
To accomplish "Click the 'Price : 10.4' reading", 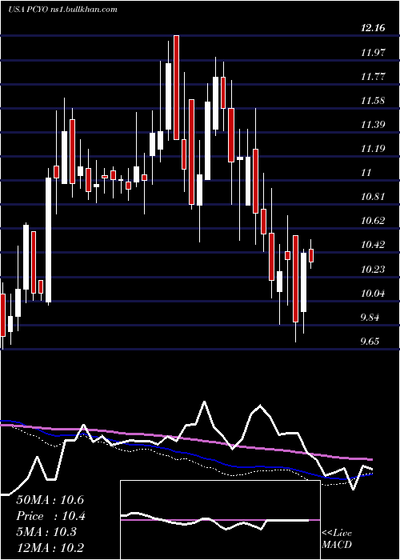I will 51,516.
